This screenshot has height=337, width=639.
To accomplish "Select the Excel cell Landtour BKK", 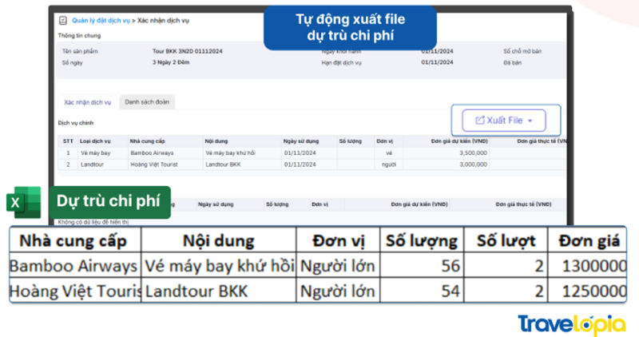I will [x=219, y=291].
